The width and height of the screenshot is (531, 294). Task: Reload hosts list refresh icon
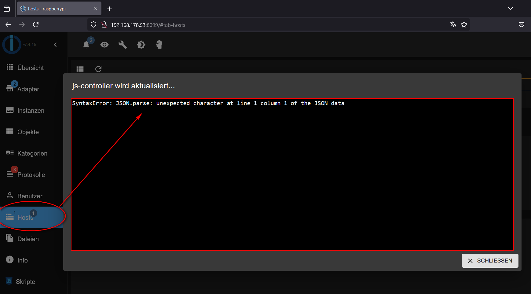click(x=98, y=69)
